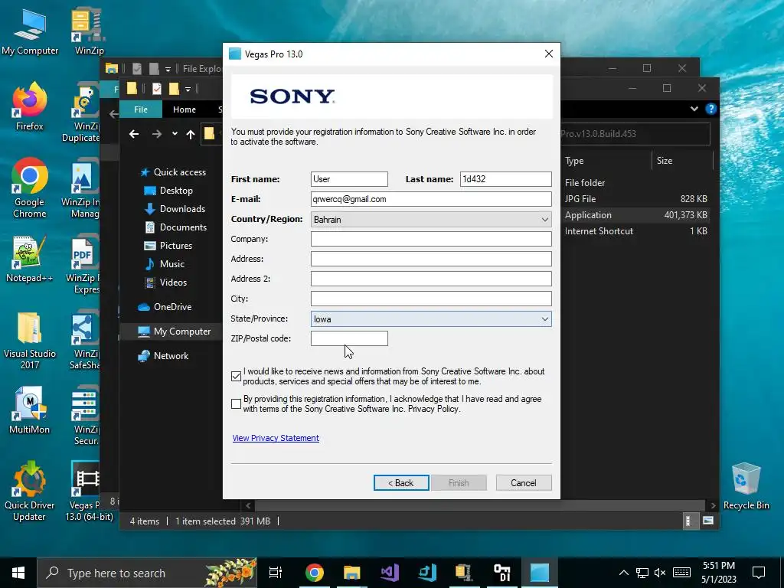
Task: Open WinZip SafeShare desktop shortcut
Action: click(x=85, y=340)
